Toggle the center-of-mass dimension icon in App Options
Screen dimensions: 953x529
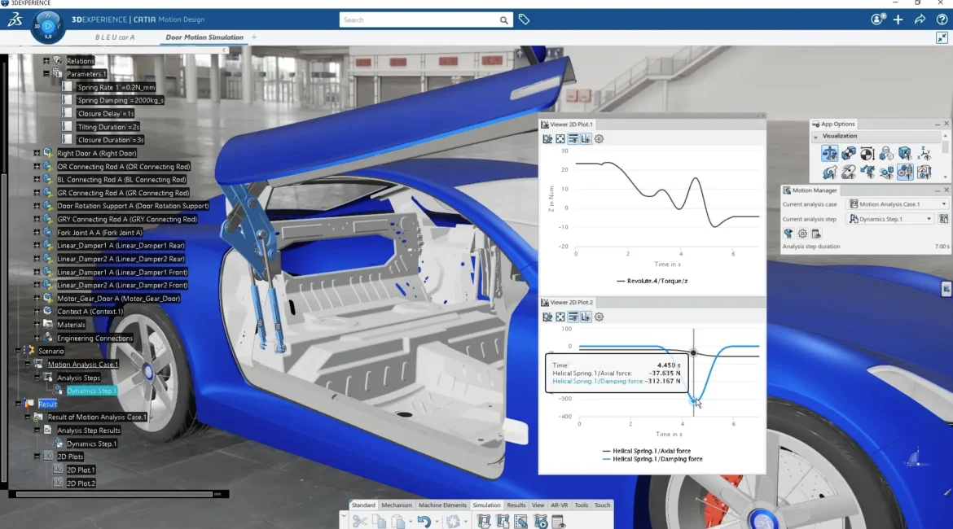pos(867,153)
